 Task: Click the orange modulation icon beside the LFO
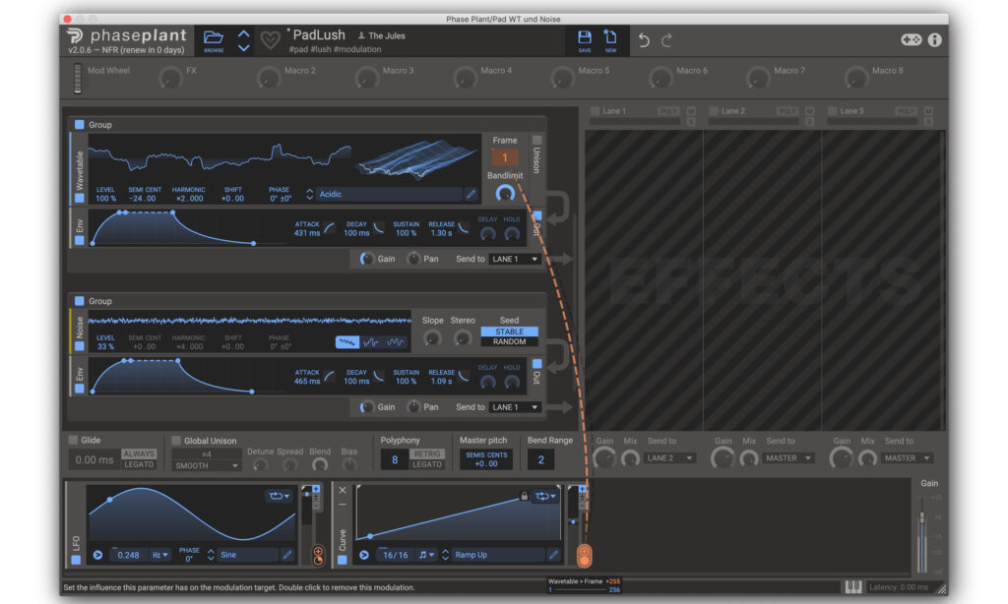(x=318, y=555)
